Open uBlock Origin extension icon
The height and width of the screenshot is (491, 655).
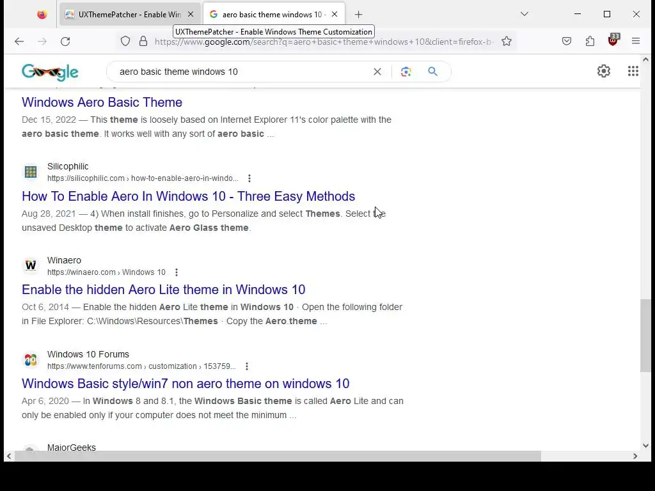pyautogui.click(x=613, y=40)
